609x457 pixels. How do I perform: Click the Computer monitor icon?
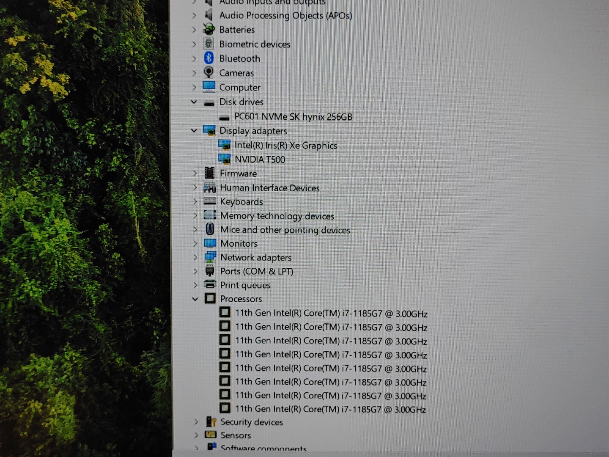point(209,87)
